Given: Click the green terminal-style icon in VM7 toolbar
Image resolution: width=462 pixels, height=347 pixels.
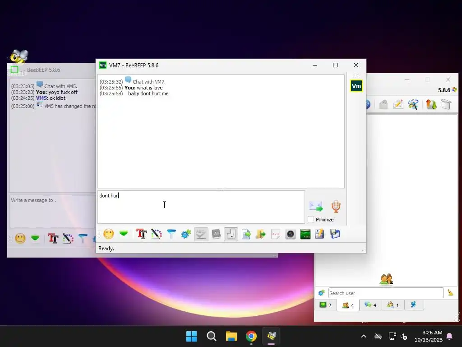Looking at the screenshot, I should (305, 234).
